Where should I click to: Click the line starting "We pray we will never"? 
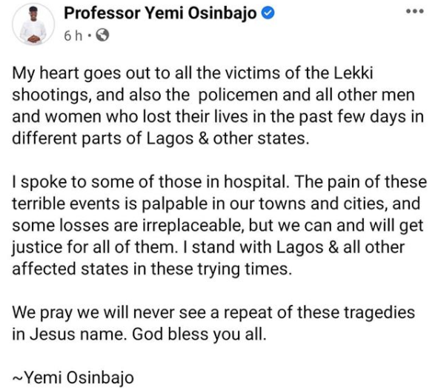pos(213,313)
